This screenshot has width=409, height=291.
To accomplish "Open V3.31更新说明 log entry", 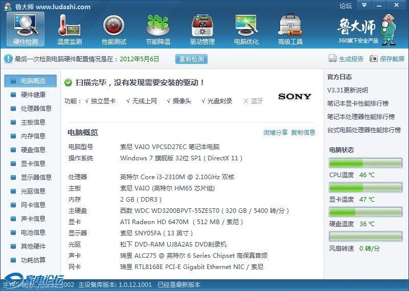I will [348, 90].
